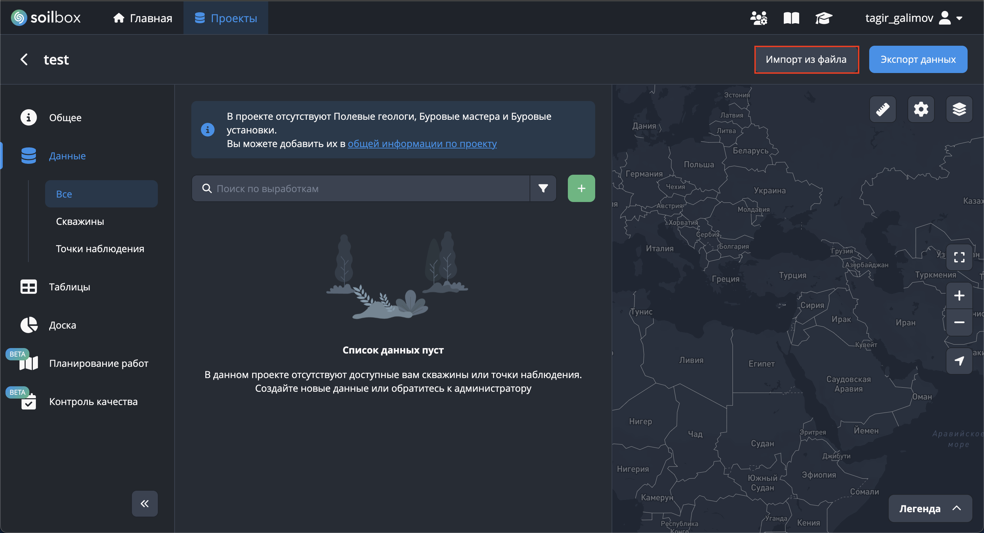Open the map layers selector
Image resolution: width=984 pixels, height=533 pixels.
pyautogui.click(x=959, y=110)
